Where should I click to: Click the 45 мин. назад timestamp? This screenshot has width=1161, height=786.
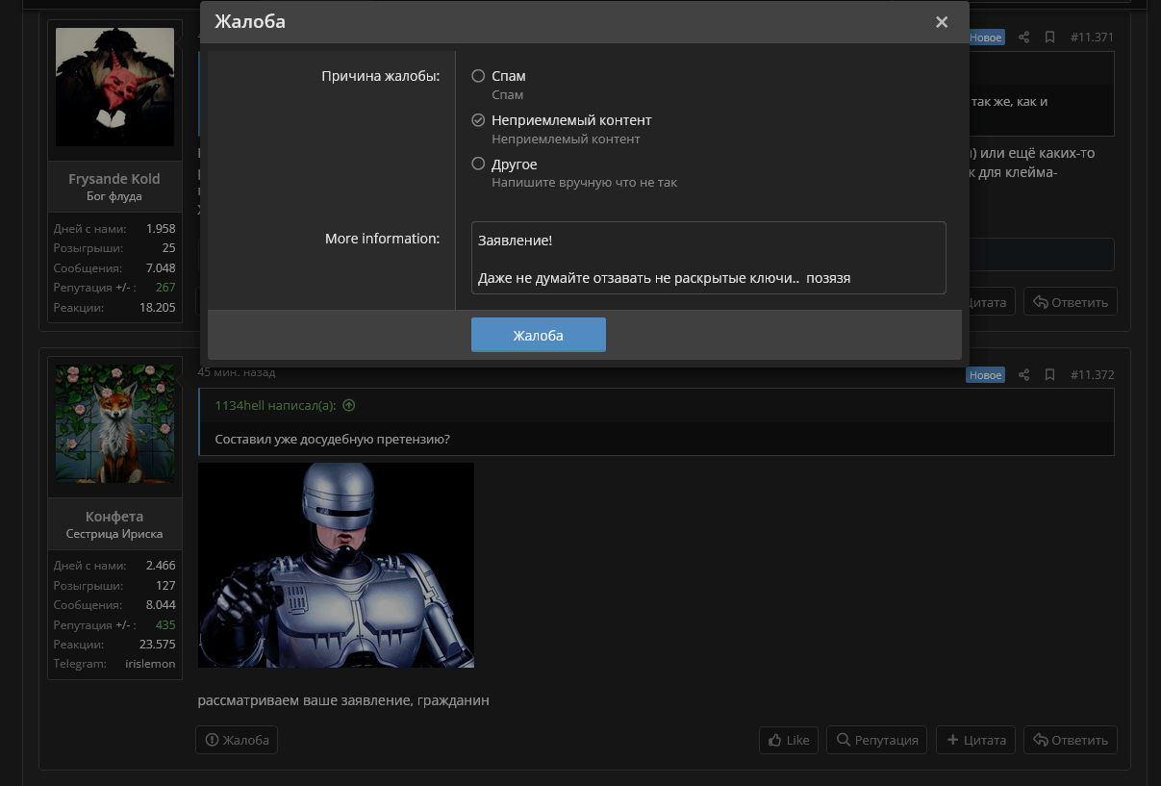coord(237,372)
